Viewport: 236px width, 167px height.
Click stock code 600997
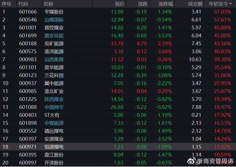[x=28, y=163]
